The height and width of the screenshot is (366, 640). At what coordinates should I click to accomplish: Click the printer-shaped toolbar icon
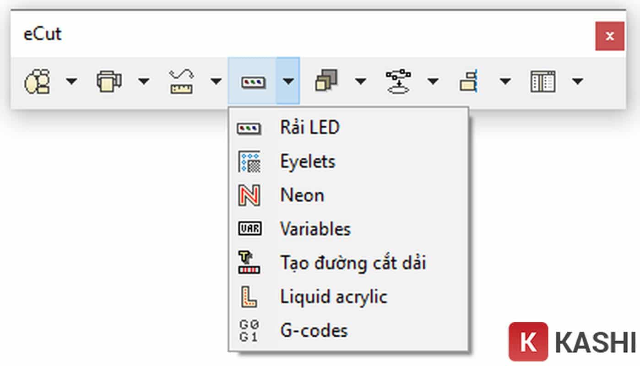click(108, 82)
